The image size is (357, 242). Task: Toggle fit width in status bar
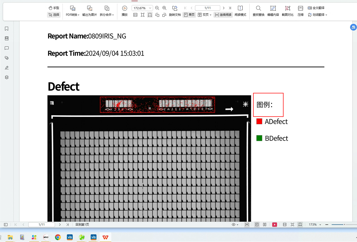pos(300,225)
